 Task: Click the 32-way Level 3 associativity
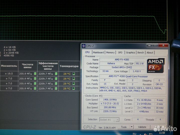tap(160, 112)
